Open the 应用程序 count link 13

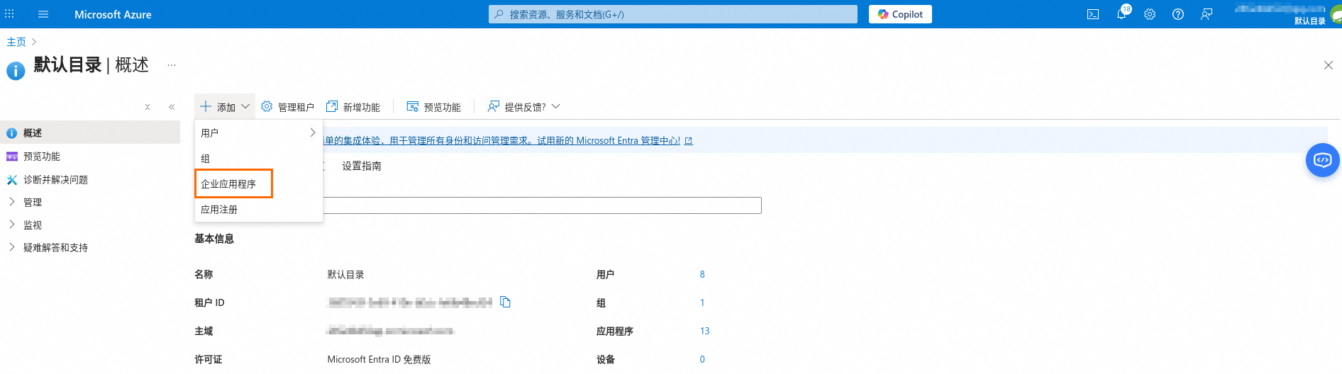coord(704,331)
